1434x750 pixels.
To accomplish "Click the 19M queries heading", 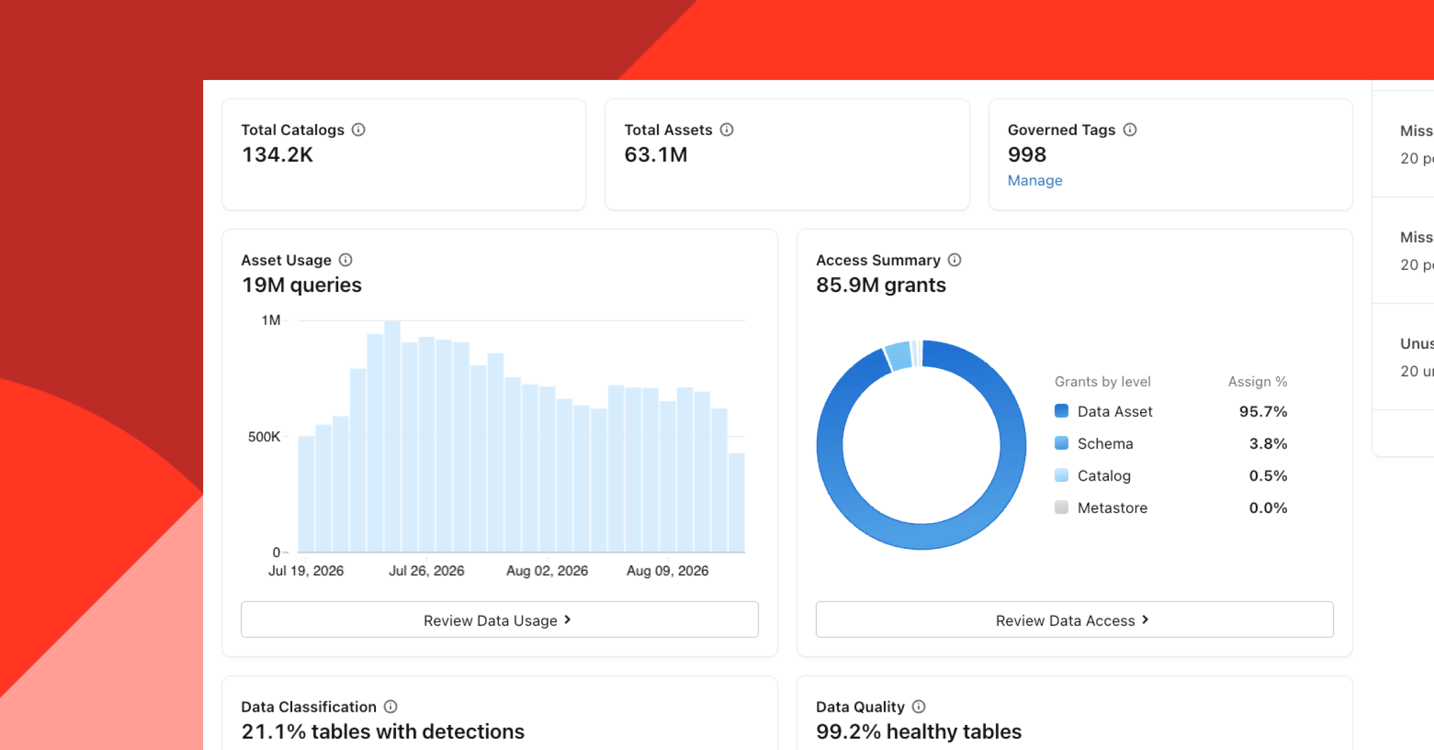I will click(302, 285).
